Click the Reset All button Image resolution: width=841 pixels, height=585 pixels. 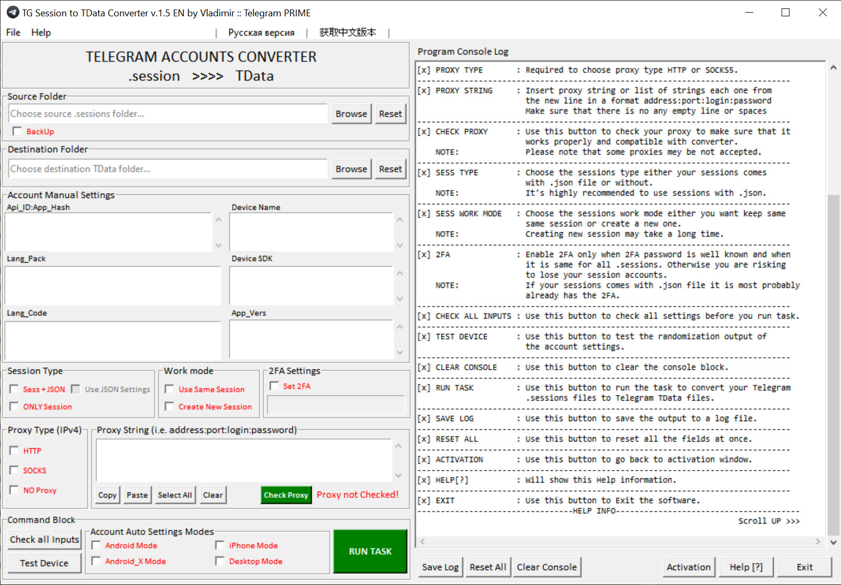coord(488,567)
